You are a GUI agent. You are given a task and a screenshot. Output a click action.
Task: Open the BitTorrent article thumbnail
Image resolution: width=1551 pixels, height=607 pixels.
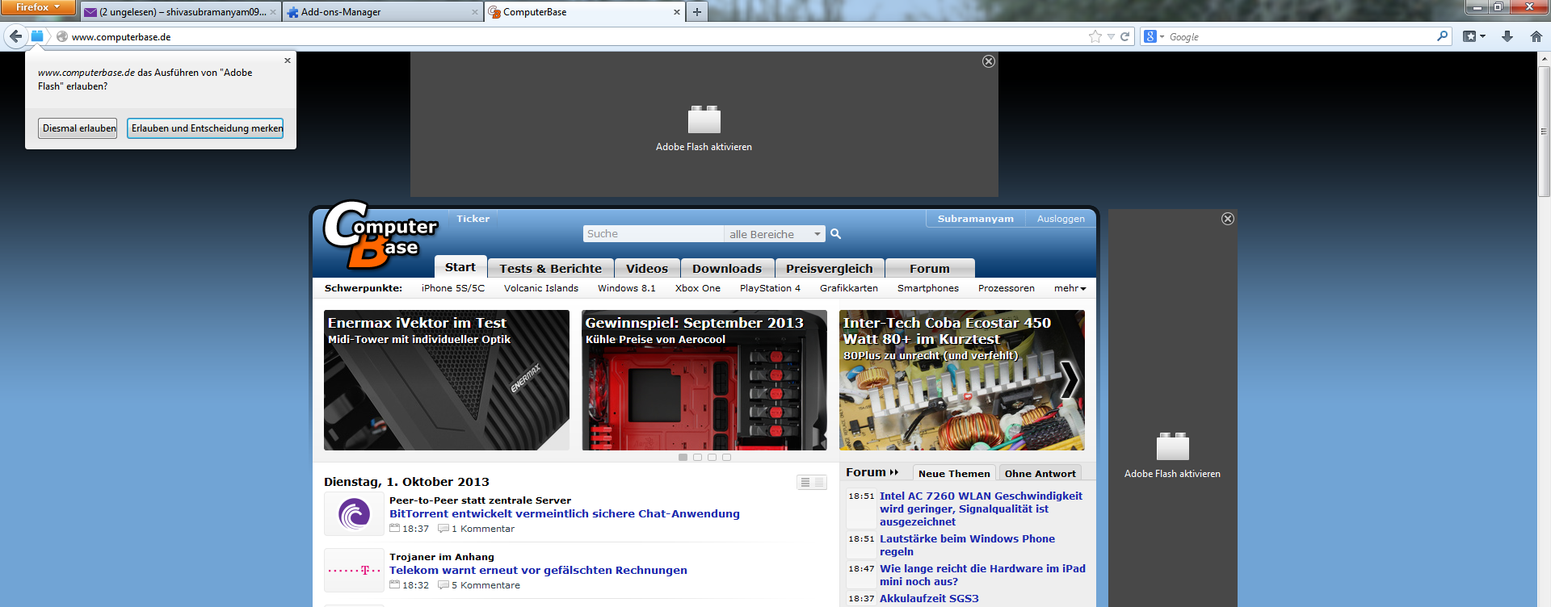[x=354, y=514]
